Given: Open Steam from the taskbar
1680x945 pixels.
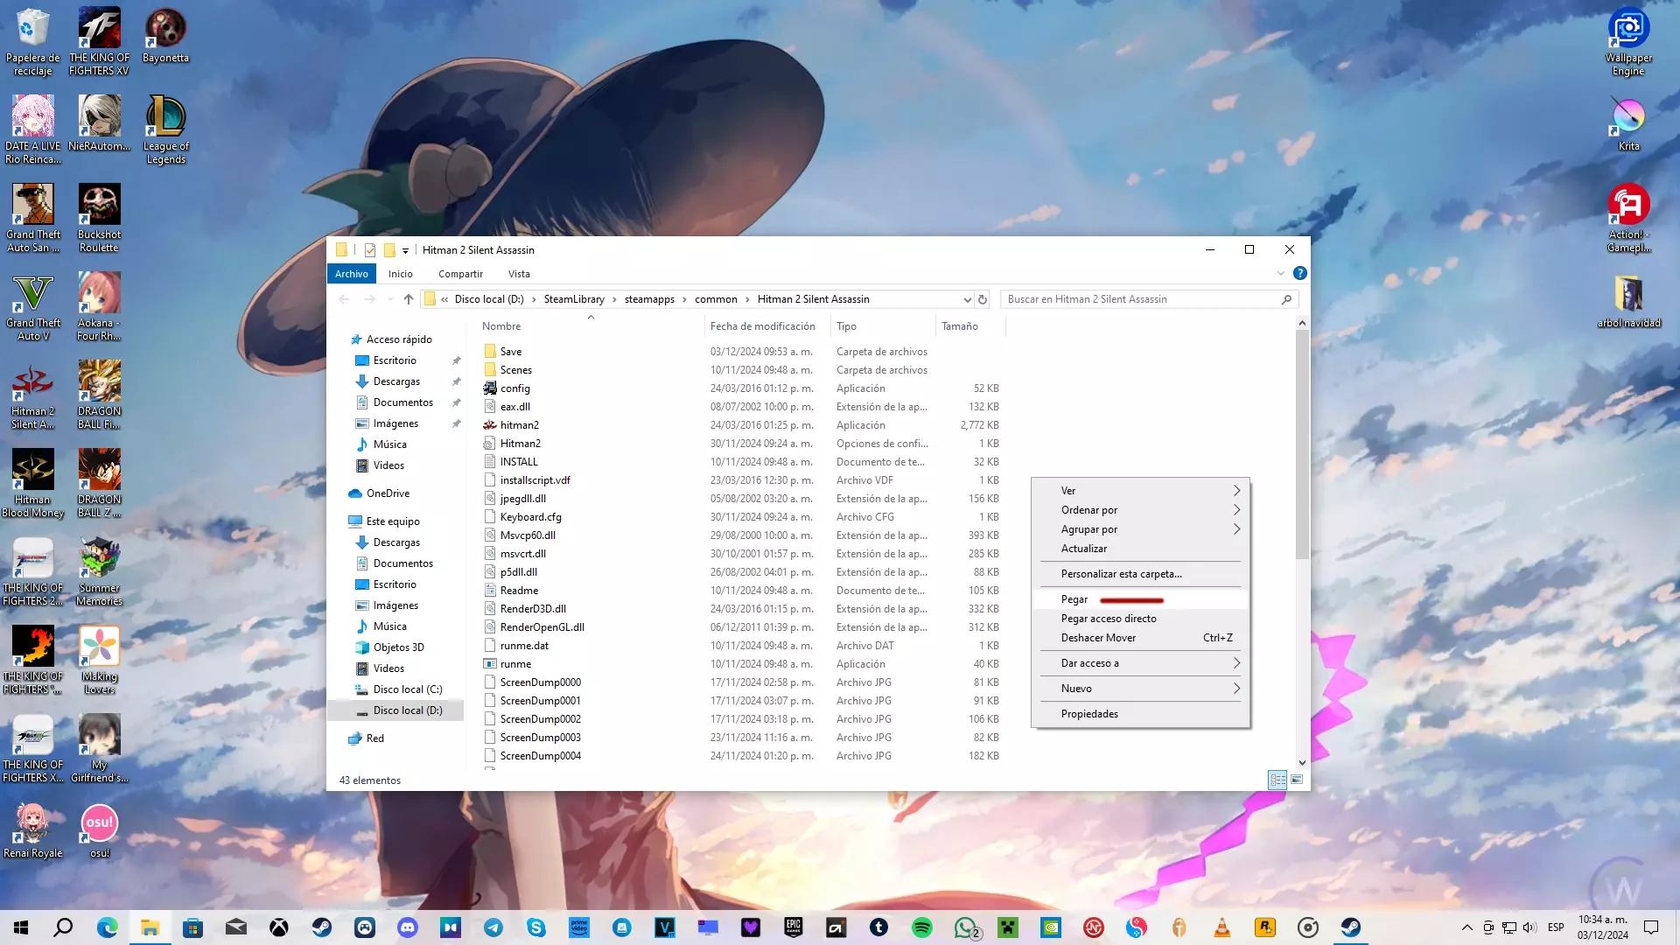Looking at the screenshot, I should 322,927.
